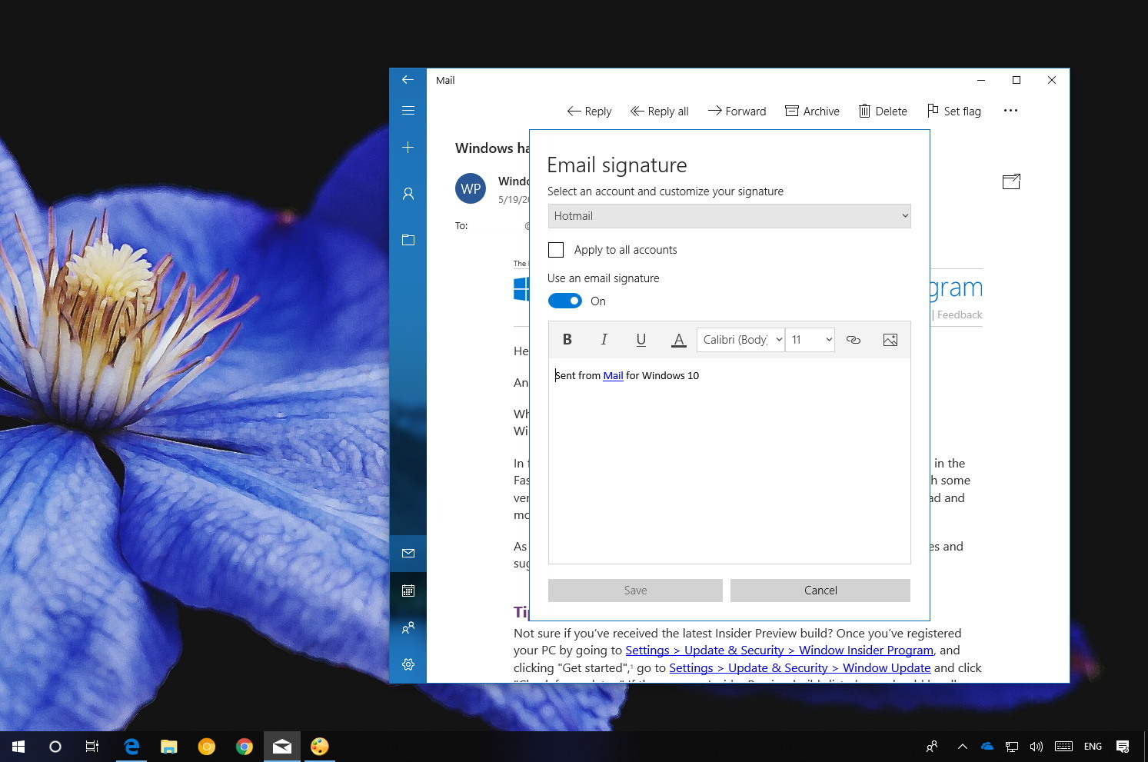Open the account selection dropdown showing Hotmail
Image resolution: width=1148 pixels, height=762 pixels.
click(x=729, y=216)
